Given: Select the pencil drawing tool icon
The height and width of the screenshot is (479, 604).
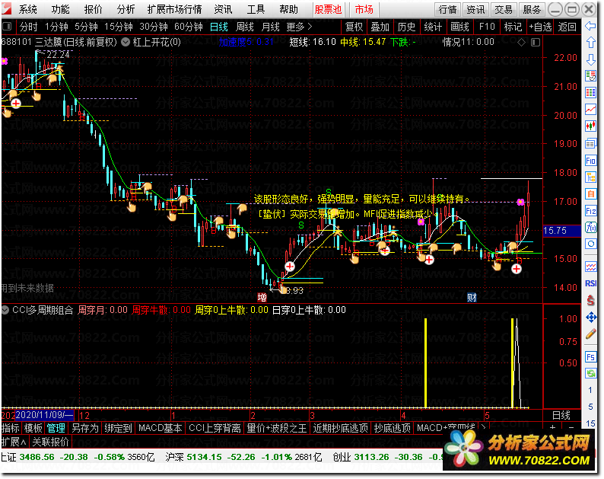Looking at the screenshot, I should [590, 334].
